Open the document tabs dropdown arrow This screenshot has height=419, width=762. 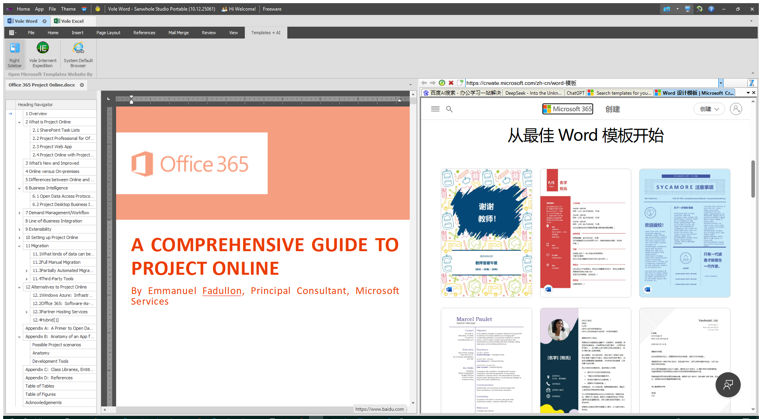410,85
